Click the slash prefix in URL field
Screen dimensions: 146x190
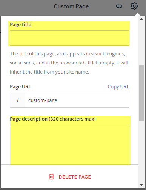pos(18,100)
